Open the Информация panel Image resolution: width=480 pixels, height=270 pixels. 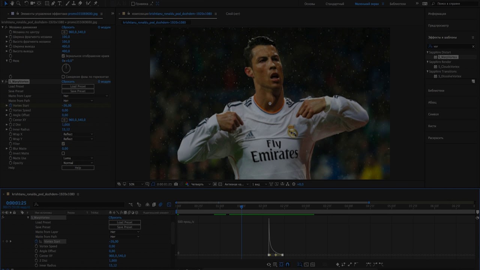tap(437, 14)
